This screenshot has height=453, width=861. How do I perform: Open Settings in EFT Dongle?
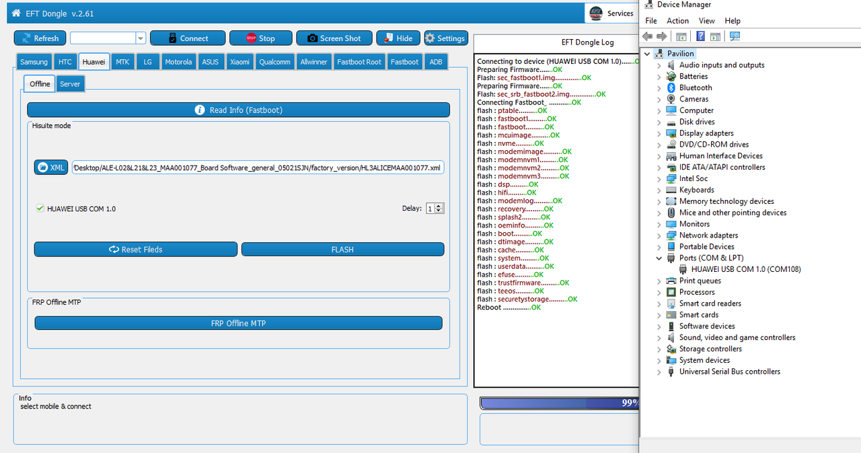445,38
